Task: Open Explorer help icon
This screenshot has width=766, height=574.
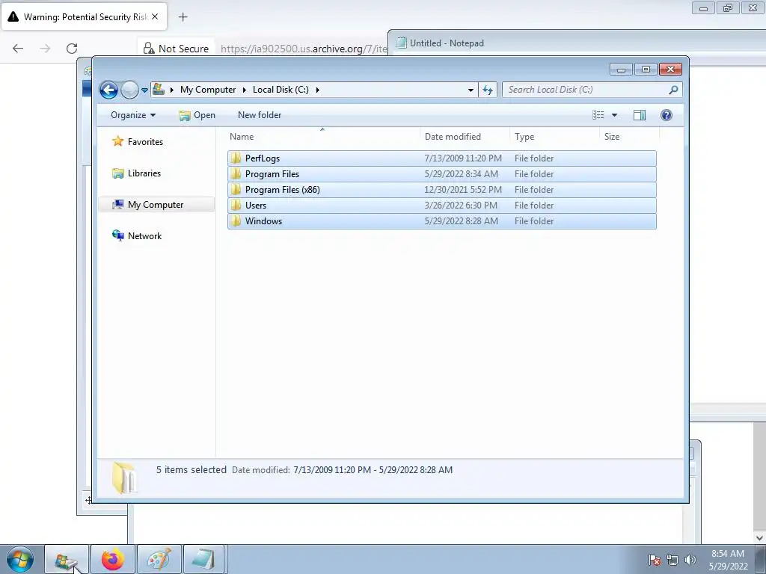Action: [x=667, y=115]
